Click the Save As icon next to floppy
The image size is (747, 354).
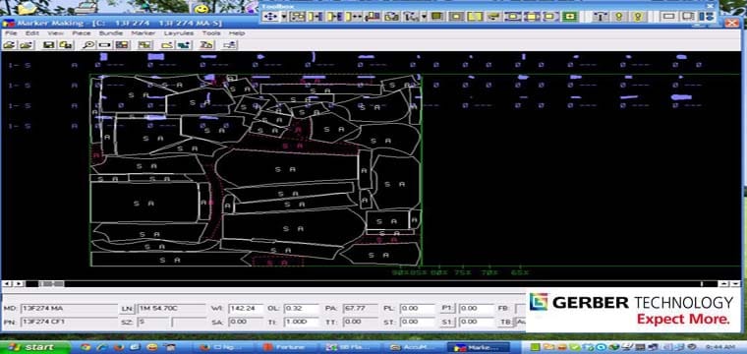click(x=66, y=45)
